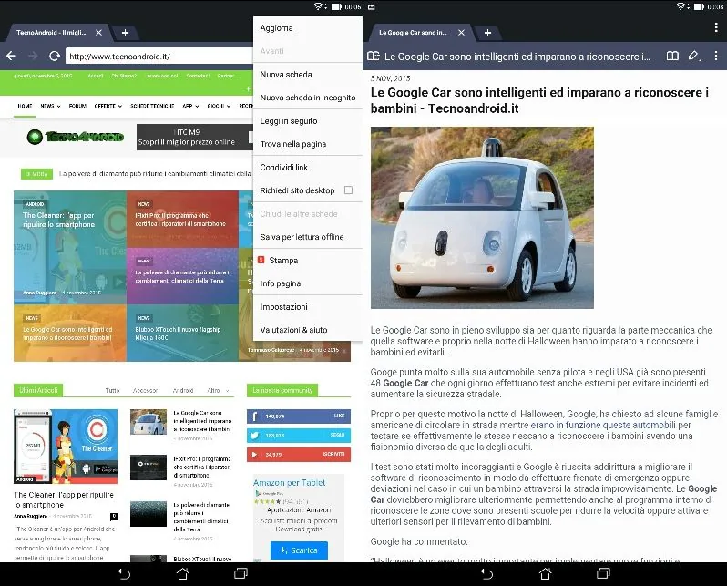Select Tutto filter in Ultimi Articoli
The image size is (727, 586).
tap(112, 391)
